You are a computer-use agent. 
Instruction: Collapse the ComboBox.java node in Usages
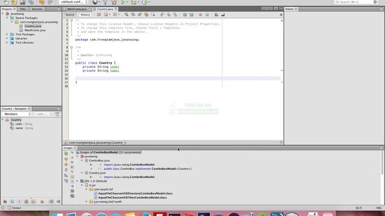coord(82,160)
